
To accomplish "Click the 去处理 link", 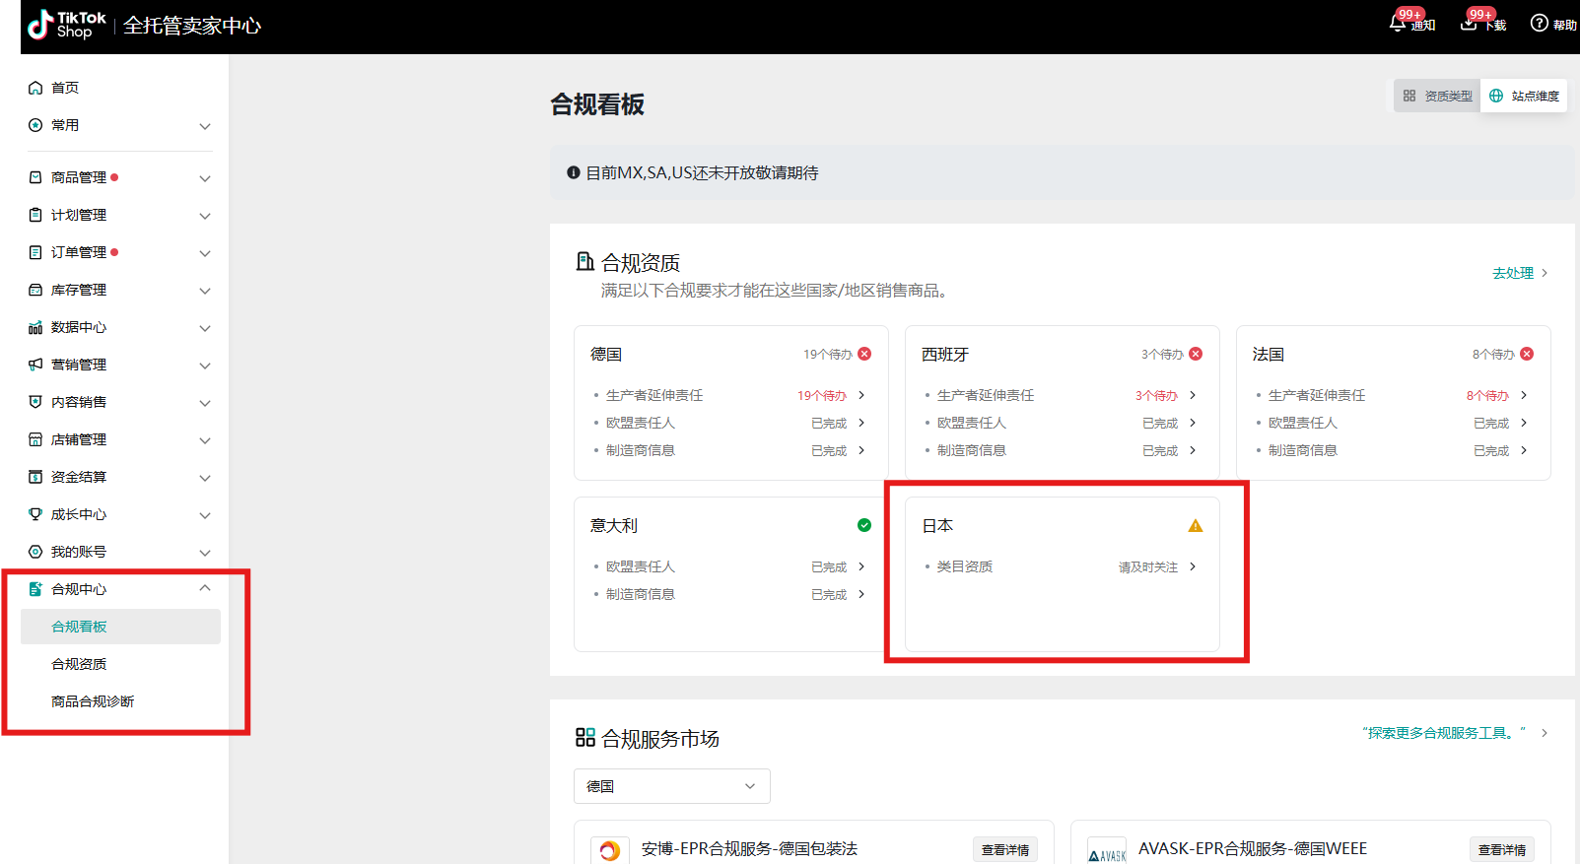I will 1519,273.
